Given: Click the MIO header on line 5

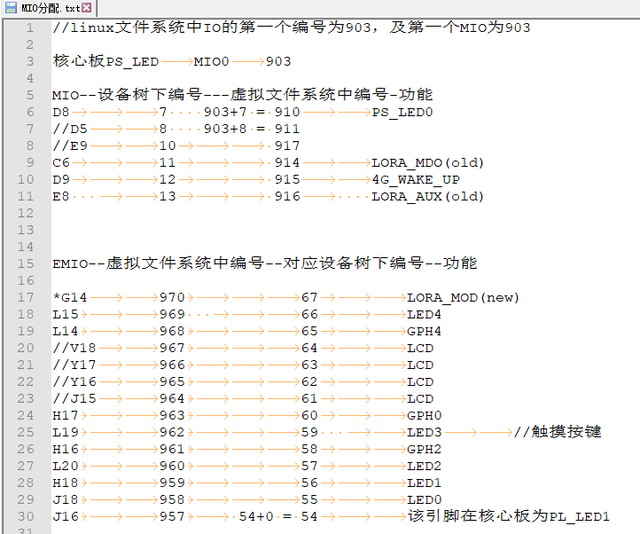Looking at the screenshot, I should pyautogui.click(x=243, y=95).
